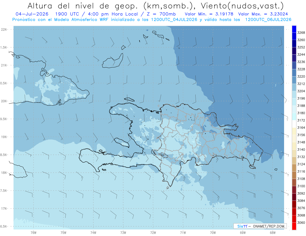Click the 3268 legend label
306x236 pixels.
point(301,33)
